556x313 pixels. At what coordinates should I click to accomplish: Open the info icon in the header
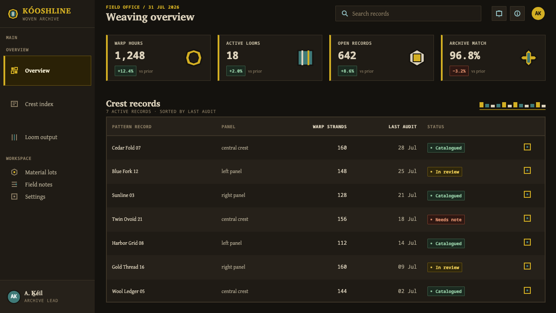tap(517, 13)
